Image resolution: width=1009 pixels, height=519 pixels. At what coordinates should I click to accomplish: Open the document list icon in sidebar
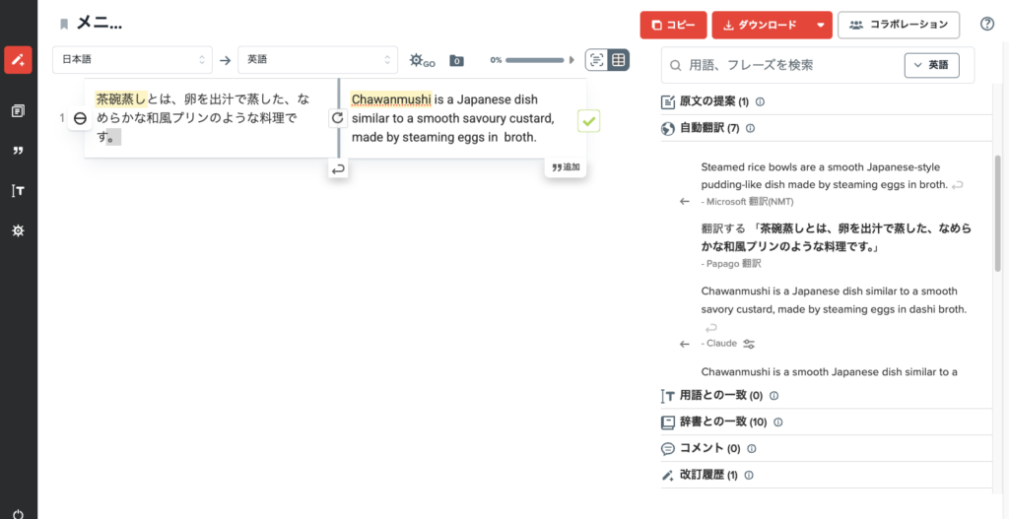18,111
